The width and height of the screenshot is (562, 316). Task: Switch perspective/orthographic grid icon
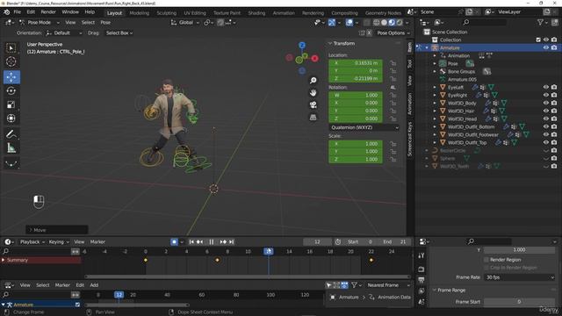313,117
